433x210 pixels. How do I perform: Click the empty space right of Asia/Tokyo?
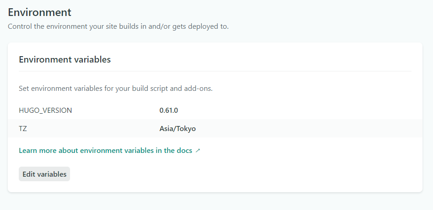coord(302,129)
